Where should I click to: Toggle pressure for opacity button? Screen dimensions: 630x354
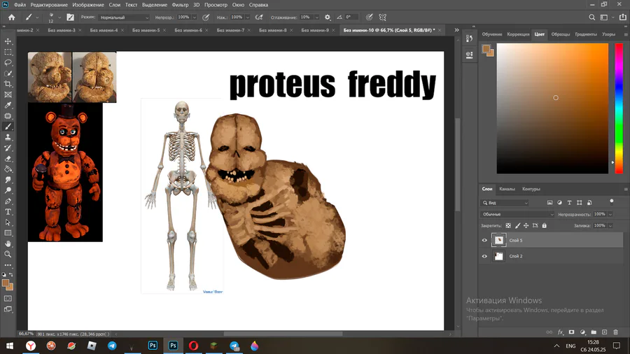pyautogui.click(x=206, y=17)
